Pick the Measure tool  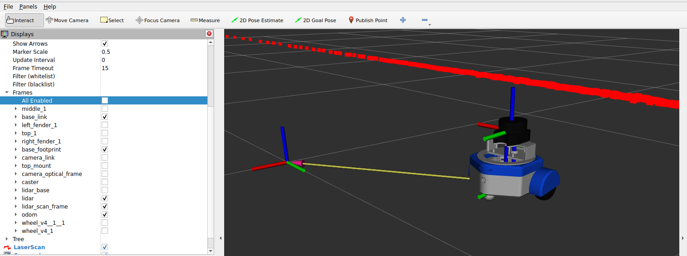tap(205, 20)
